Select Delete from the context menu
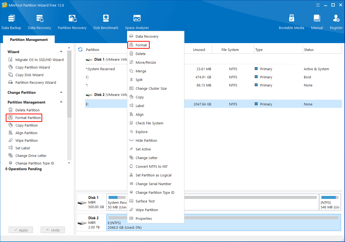Screen dimensions: 345x242 point(156,54)
